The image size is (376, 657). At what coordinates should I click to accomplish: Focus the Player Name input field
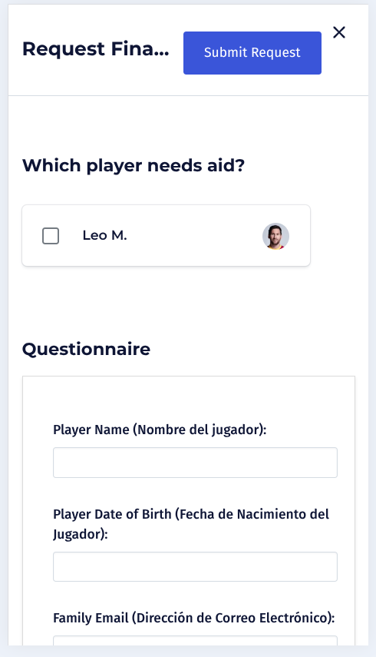click(195, 463)
